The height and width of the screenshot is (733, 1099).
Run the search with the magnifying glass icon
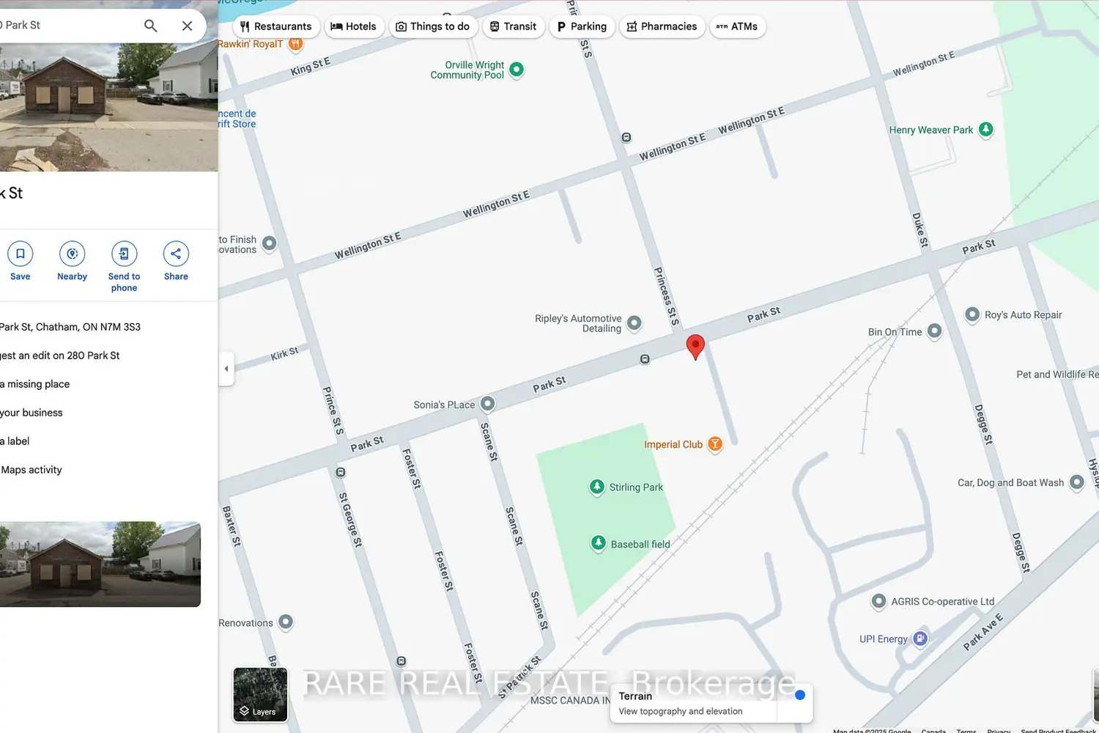click(x=150, y=25)
